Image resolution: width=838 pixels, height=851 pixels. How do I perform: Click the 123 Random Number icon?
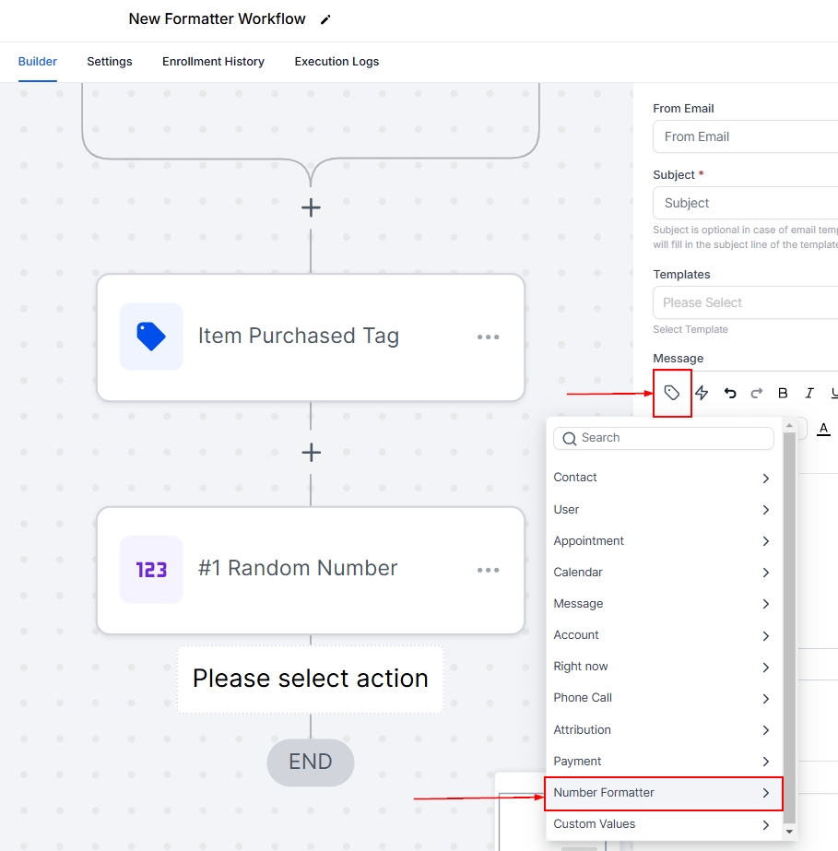click(151, 570)
